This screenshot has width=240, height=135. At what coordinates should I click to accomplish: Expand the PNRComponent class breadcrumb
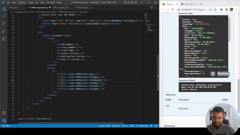point(68,12)
